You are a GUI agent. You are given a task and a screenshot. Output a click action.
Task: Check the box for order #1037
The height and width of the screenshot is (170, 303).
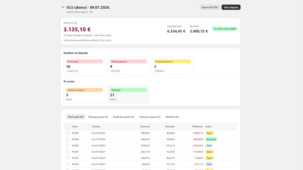click(67, 152)
